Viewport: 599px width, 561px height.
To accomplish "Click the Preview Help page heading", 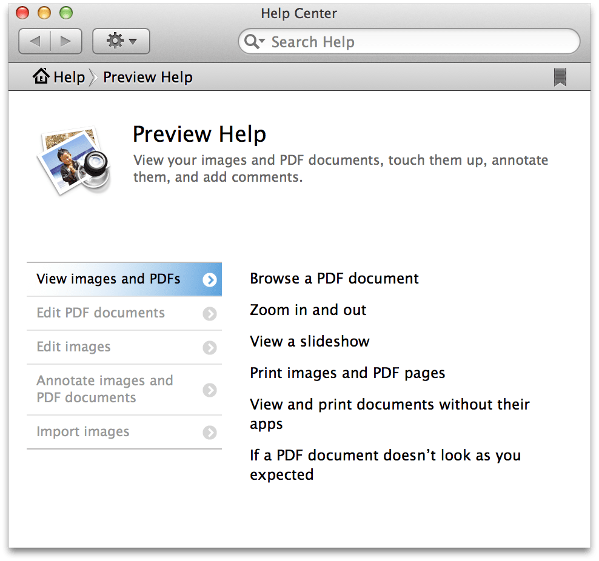I will (x=199, y=134).
